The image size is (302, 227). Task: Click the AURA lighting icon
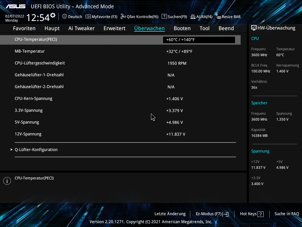pos(193,17)
